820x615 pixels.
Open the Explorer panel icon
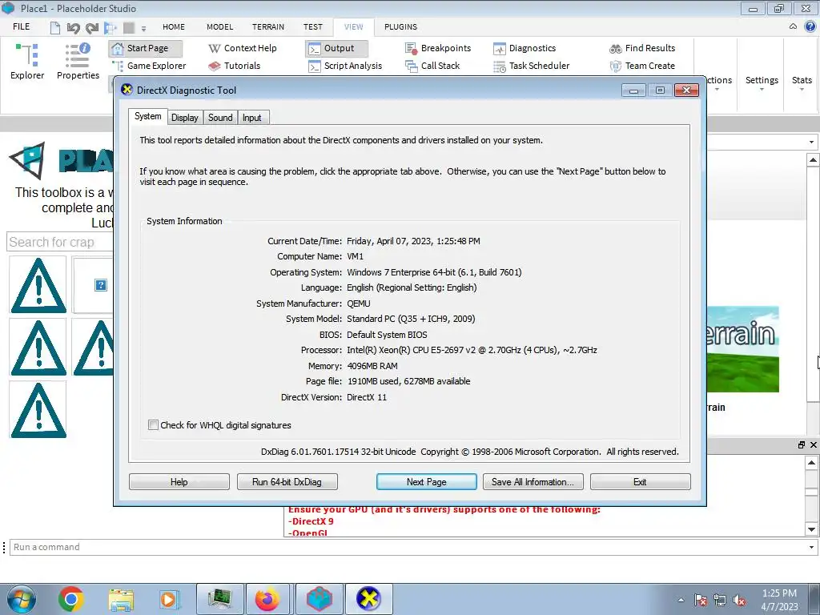27,61
